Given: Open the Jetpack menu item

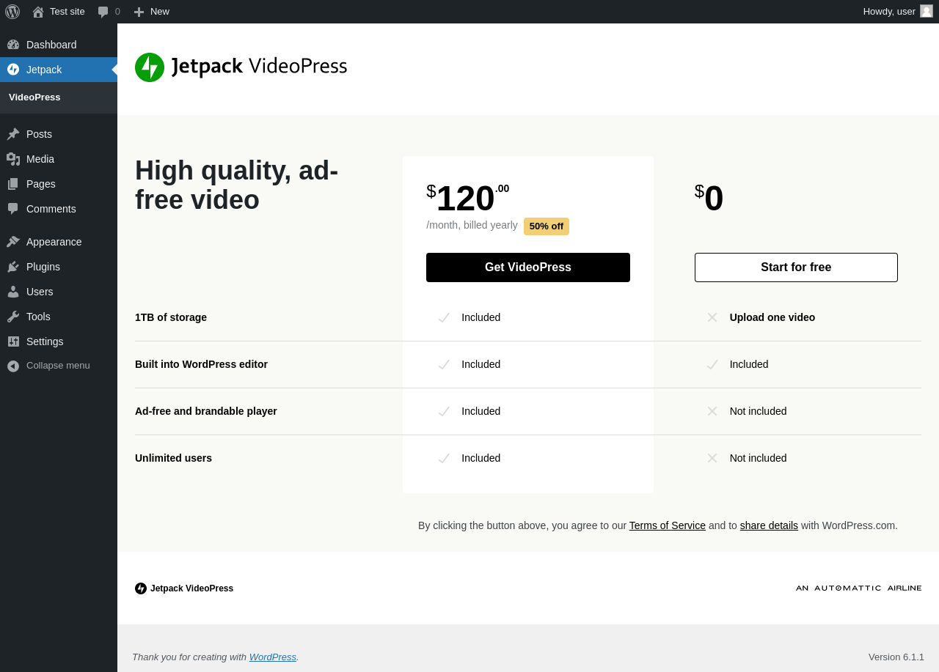Looking at the screenshot, I should click(59, 70).
